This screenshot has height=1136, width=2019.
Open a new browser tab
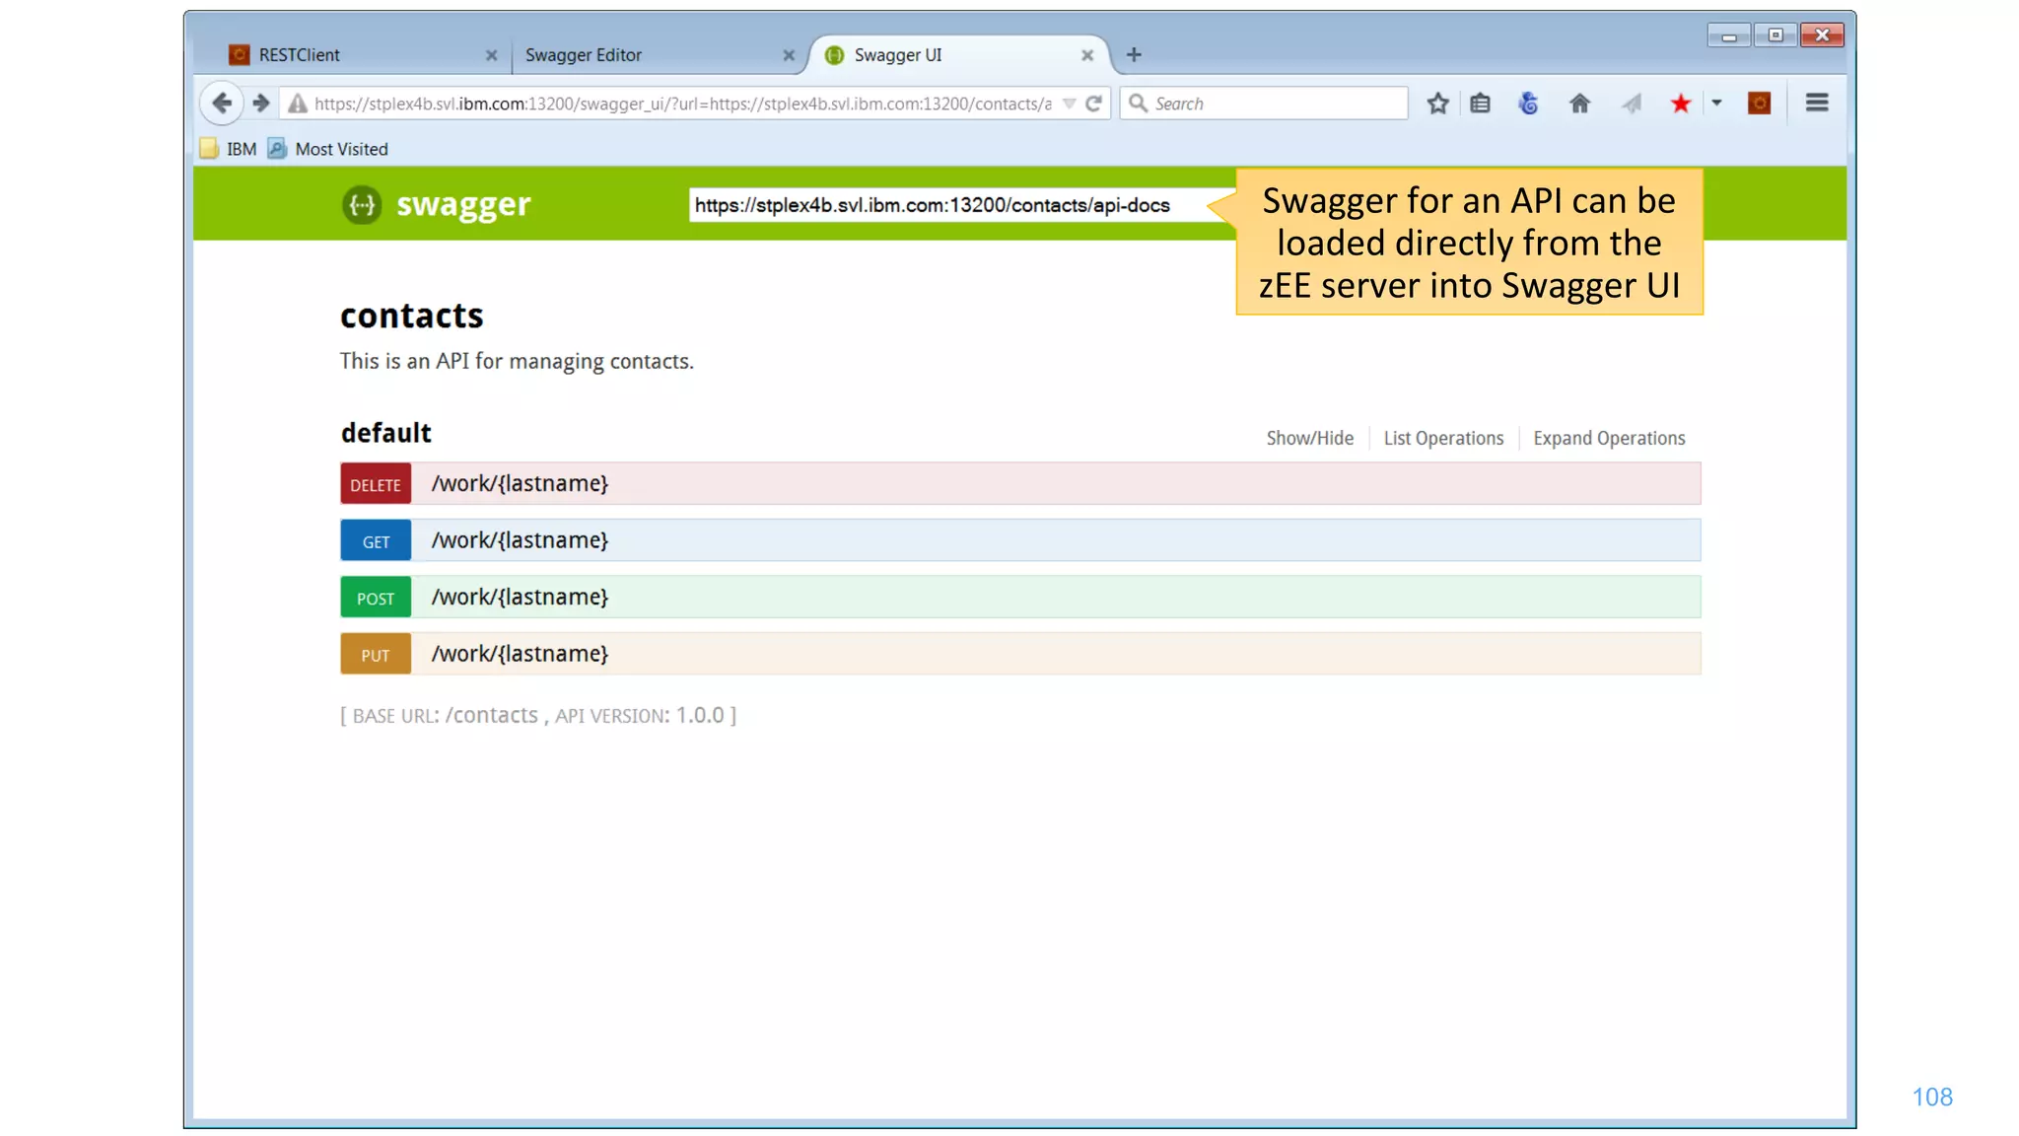(1134, 54)
